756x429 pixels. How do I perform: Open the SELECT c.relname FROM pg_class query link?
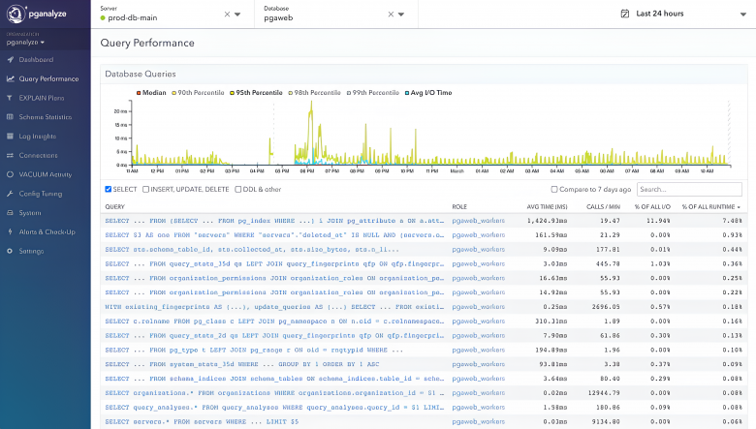[275, 322]
